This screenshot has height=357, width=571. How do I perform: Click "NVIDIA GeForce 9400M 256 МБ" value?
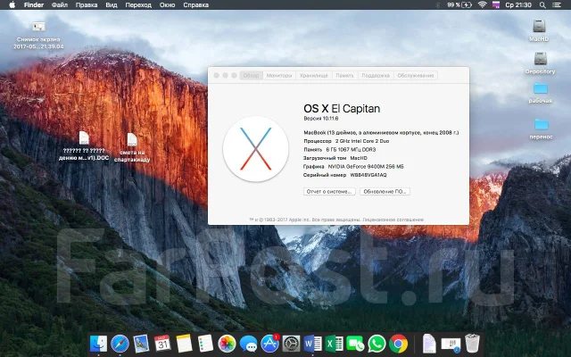click(366, 167)
